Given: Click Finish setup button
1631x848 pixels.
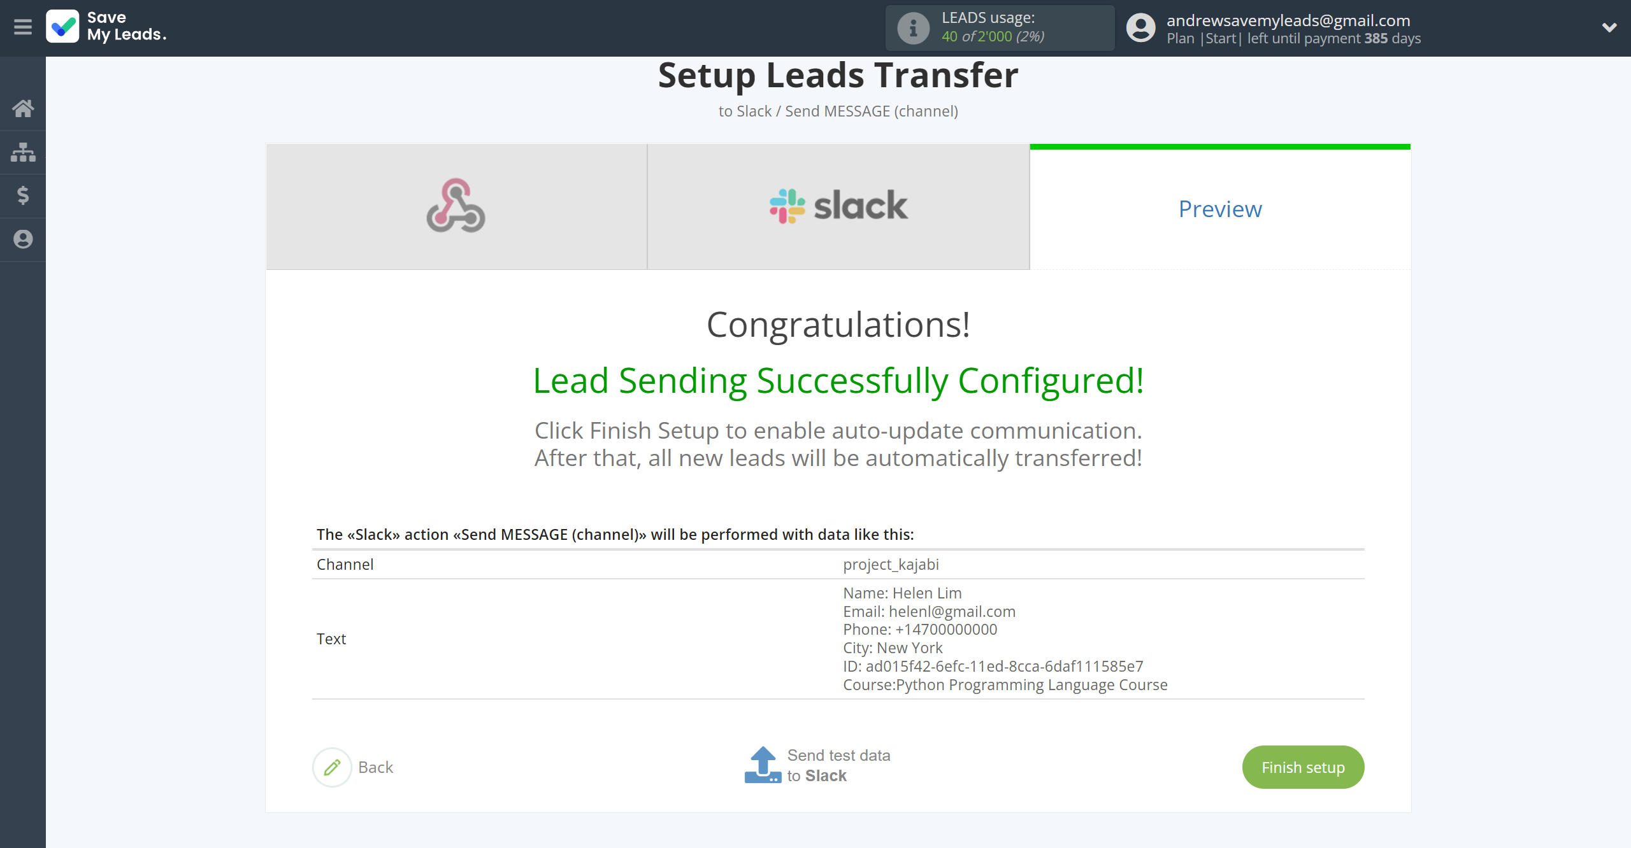Looking at the screenshot, I should (x=1303, y=767).
